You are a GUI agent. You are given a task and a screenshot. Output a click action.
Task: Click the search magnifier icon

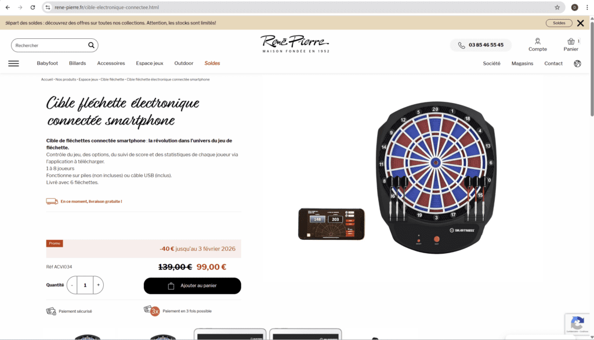coord(91,45)
